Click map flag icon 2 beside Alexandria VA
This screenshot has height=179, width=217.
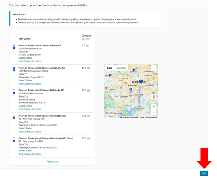pyautogui.click(x=14, y=71)
